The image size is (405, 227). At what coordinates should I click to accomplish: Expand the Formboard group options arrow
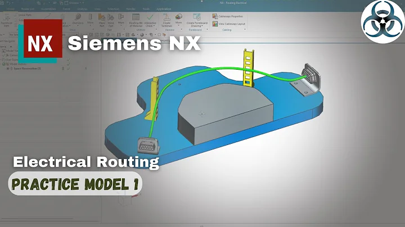tap(207, 30)
